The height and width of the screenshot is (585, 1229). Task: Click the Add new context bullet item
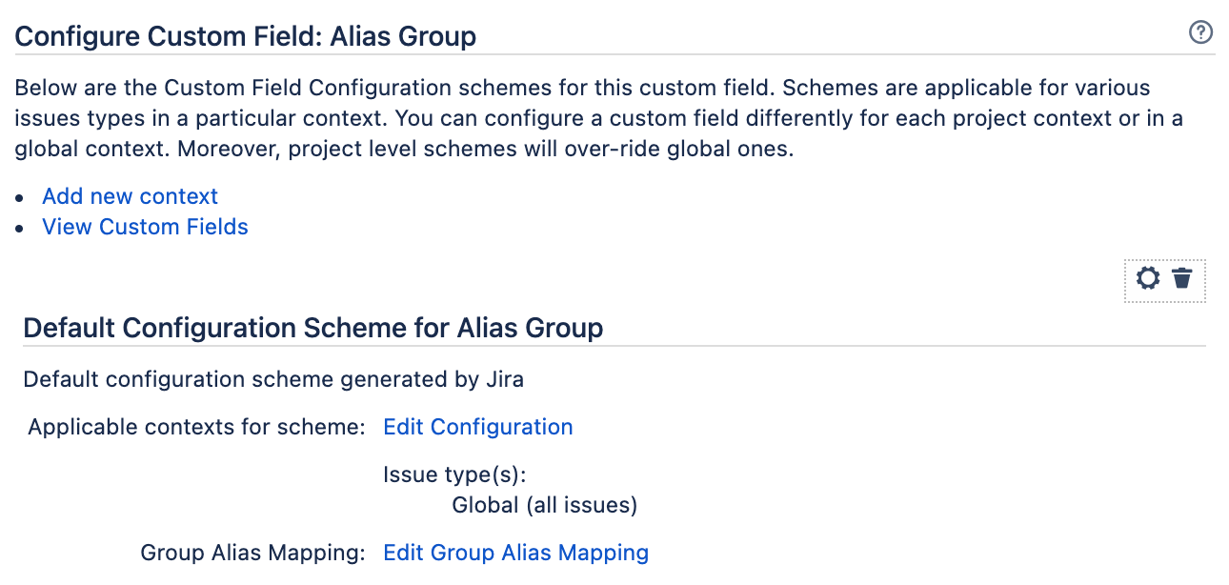[130, 195]
